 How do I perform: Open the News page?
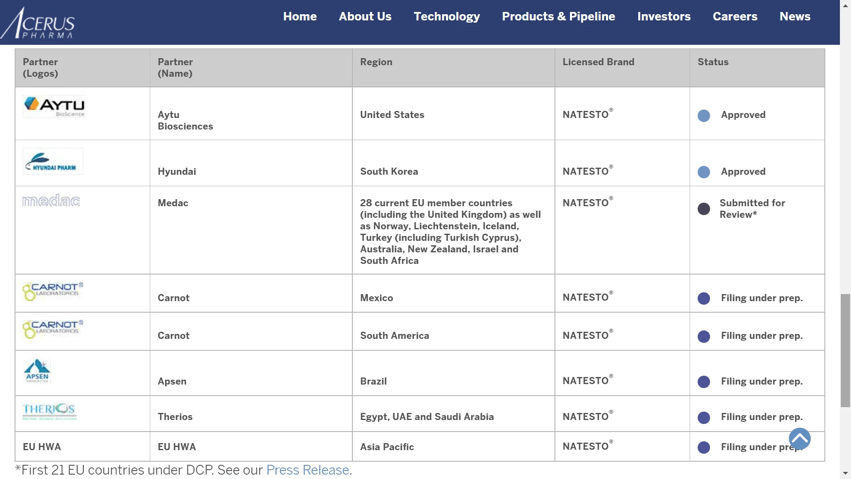point(795,16)
